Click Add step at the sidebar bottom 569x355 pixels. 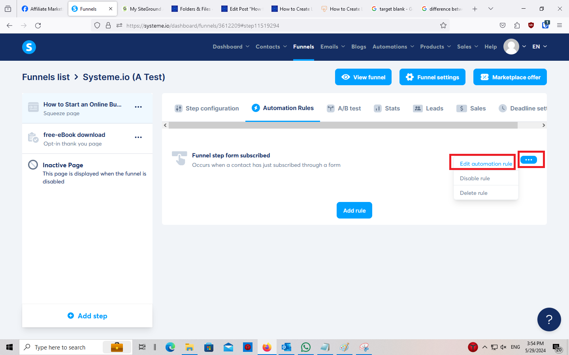(87, 316)
